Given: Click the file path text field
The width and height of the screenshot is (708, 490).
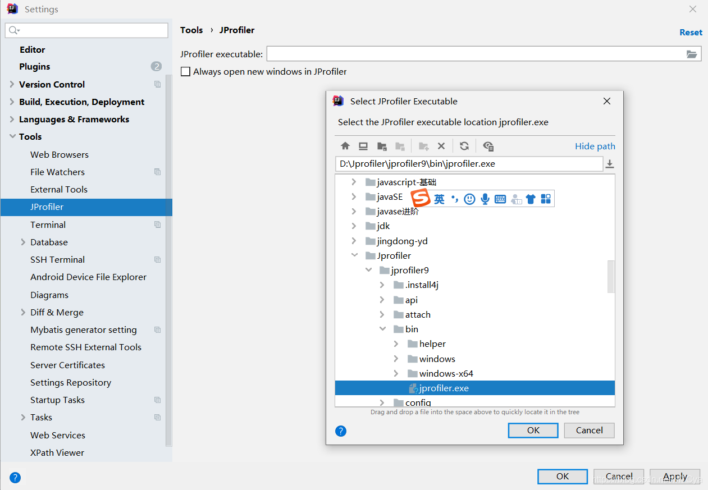Looking at the screenshot, I should pyautogui.click(x=469, y=164).
